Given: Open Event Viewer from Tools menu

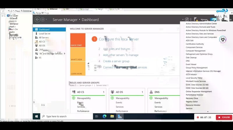Looking at the screenshot, I should (191, 64).
